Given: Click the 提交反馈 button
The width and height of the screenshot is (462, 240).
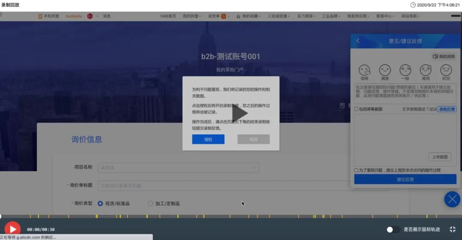Looking at the screenshot, I should coord(405,179).
